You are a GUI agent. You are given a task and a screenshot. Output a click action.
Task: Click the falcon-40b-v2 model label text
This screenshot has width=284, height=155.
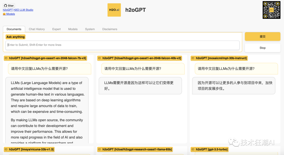point(142,58)
